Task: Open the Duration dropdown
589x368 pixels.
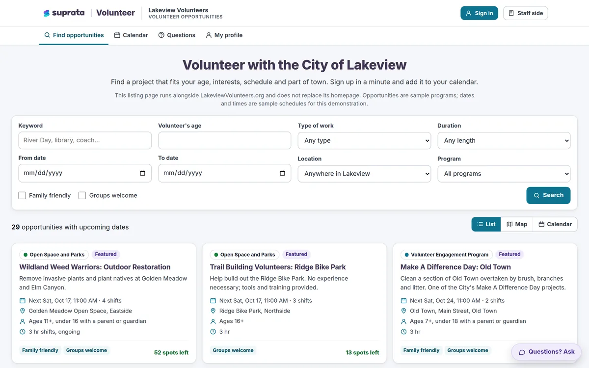Action: [504, 141]
